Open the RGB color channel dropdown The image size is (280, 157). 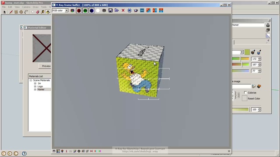[x=66, y=10]
